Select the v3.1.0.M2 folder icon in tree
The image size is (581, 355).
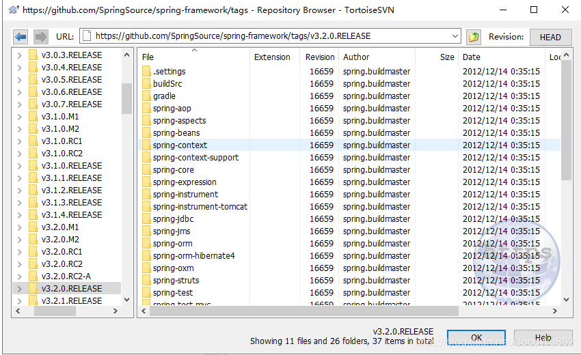point(33,129)
